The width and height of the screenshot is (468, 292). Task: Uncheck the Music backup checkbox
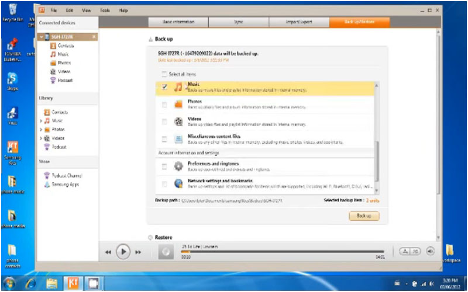(x=164, y=87)
